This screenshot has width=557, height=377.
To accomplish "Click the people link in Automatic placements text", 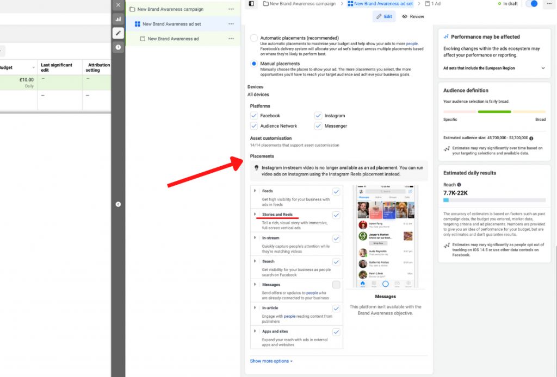I will click(412, 43).
